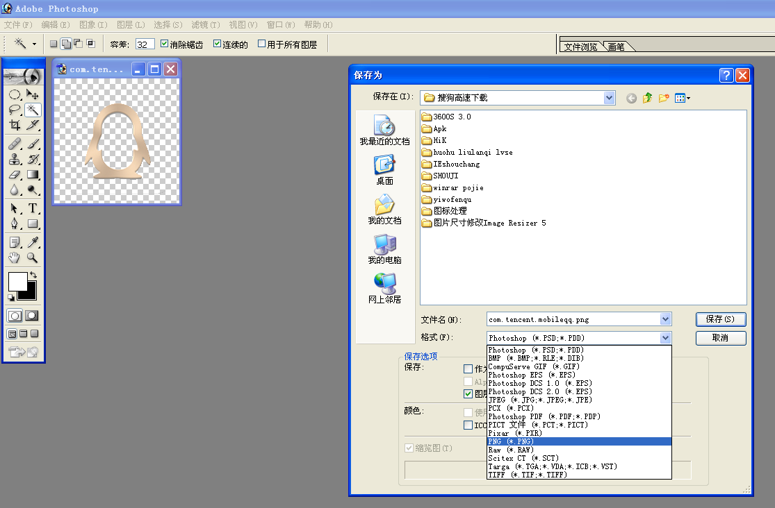Click the 保存(S) button
The width and height of the screenshot is (775, 508).
[x=721, y=319]
